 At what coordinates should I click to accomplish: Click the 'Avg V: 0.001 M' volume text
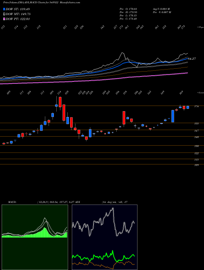pyautogui.click(x=161, y=9)
